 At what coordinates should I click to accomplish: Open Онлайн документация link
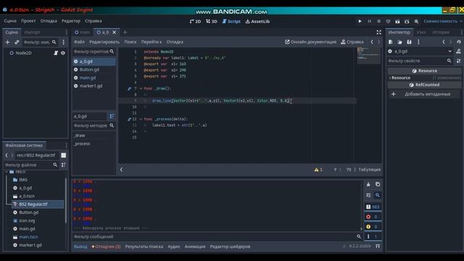pyautogui.click(x=310, y=42)
